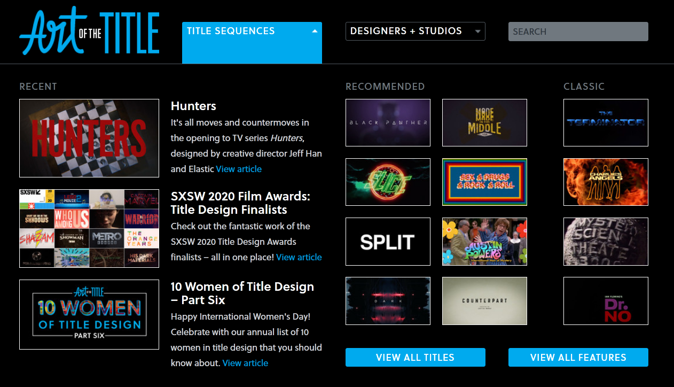Open 10 Women of Title Design heading

pos(242,293)
